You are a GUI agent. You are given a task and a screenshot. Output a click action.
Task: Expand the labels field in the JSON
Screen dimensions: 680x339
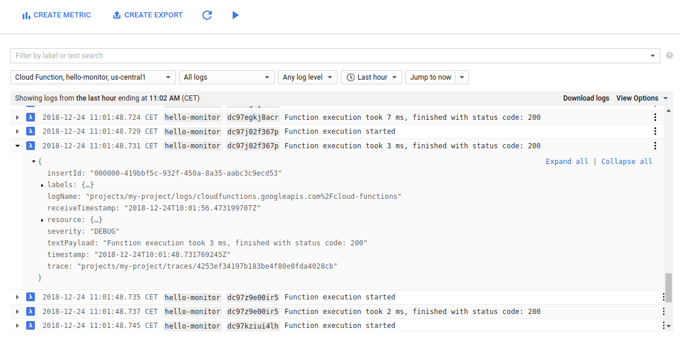click(41, 184)
